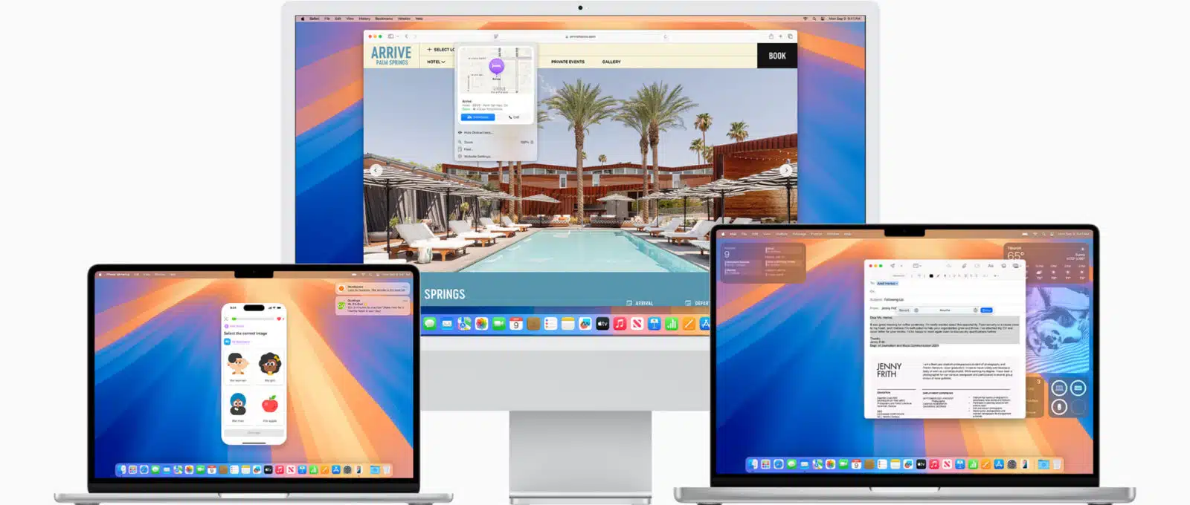This screenshot has height=505, width=1190.
Task: Click the Safari share icon on the iMac
Action: click(x=771, y=36)
